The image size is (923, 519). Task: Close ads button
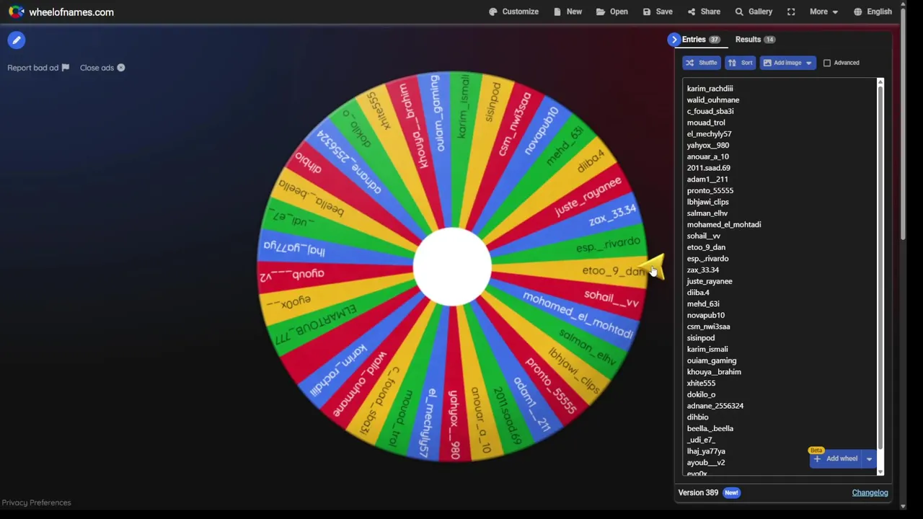tap(102, 68)
